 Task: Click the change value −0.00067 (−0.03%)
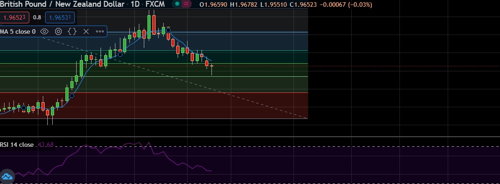pos(346,5)
